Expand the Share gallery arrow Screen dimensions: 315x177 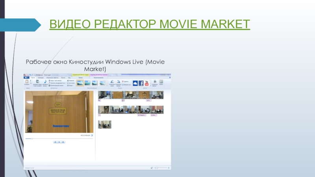(150, 85)
